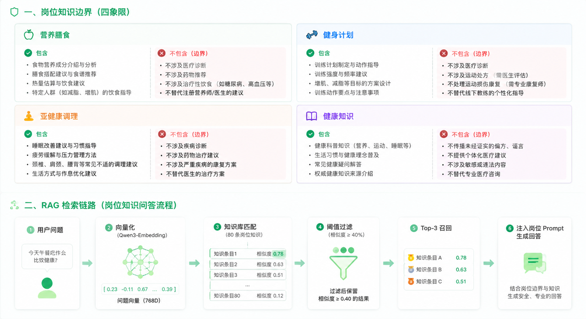The width and height of the screenshot is (586, 319).
Task: Click the 热量估算与饮食建议 bullet
Action: click(59, 83)
